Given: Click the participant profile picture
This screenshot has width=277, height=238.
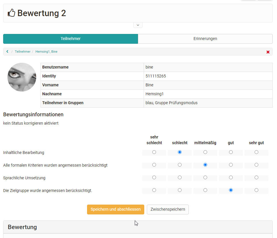Looking at the screenshot, I should click(x=22, y=77).
